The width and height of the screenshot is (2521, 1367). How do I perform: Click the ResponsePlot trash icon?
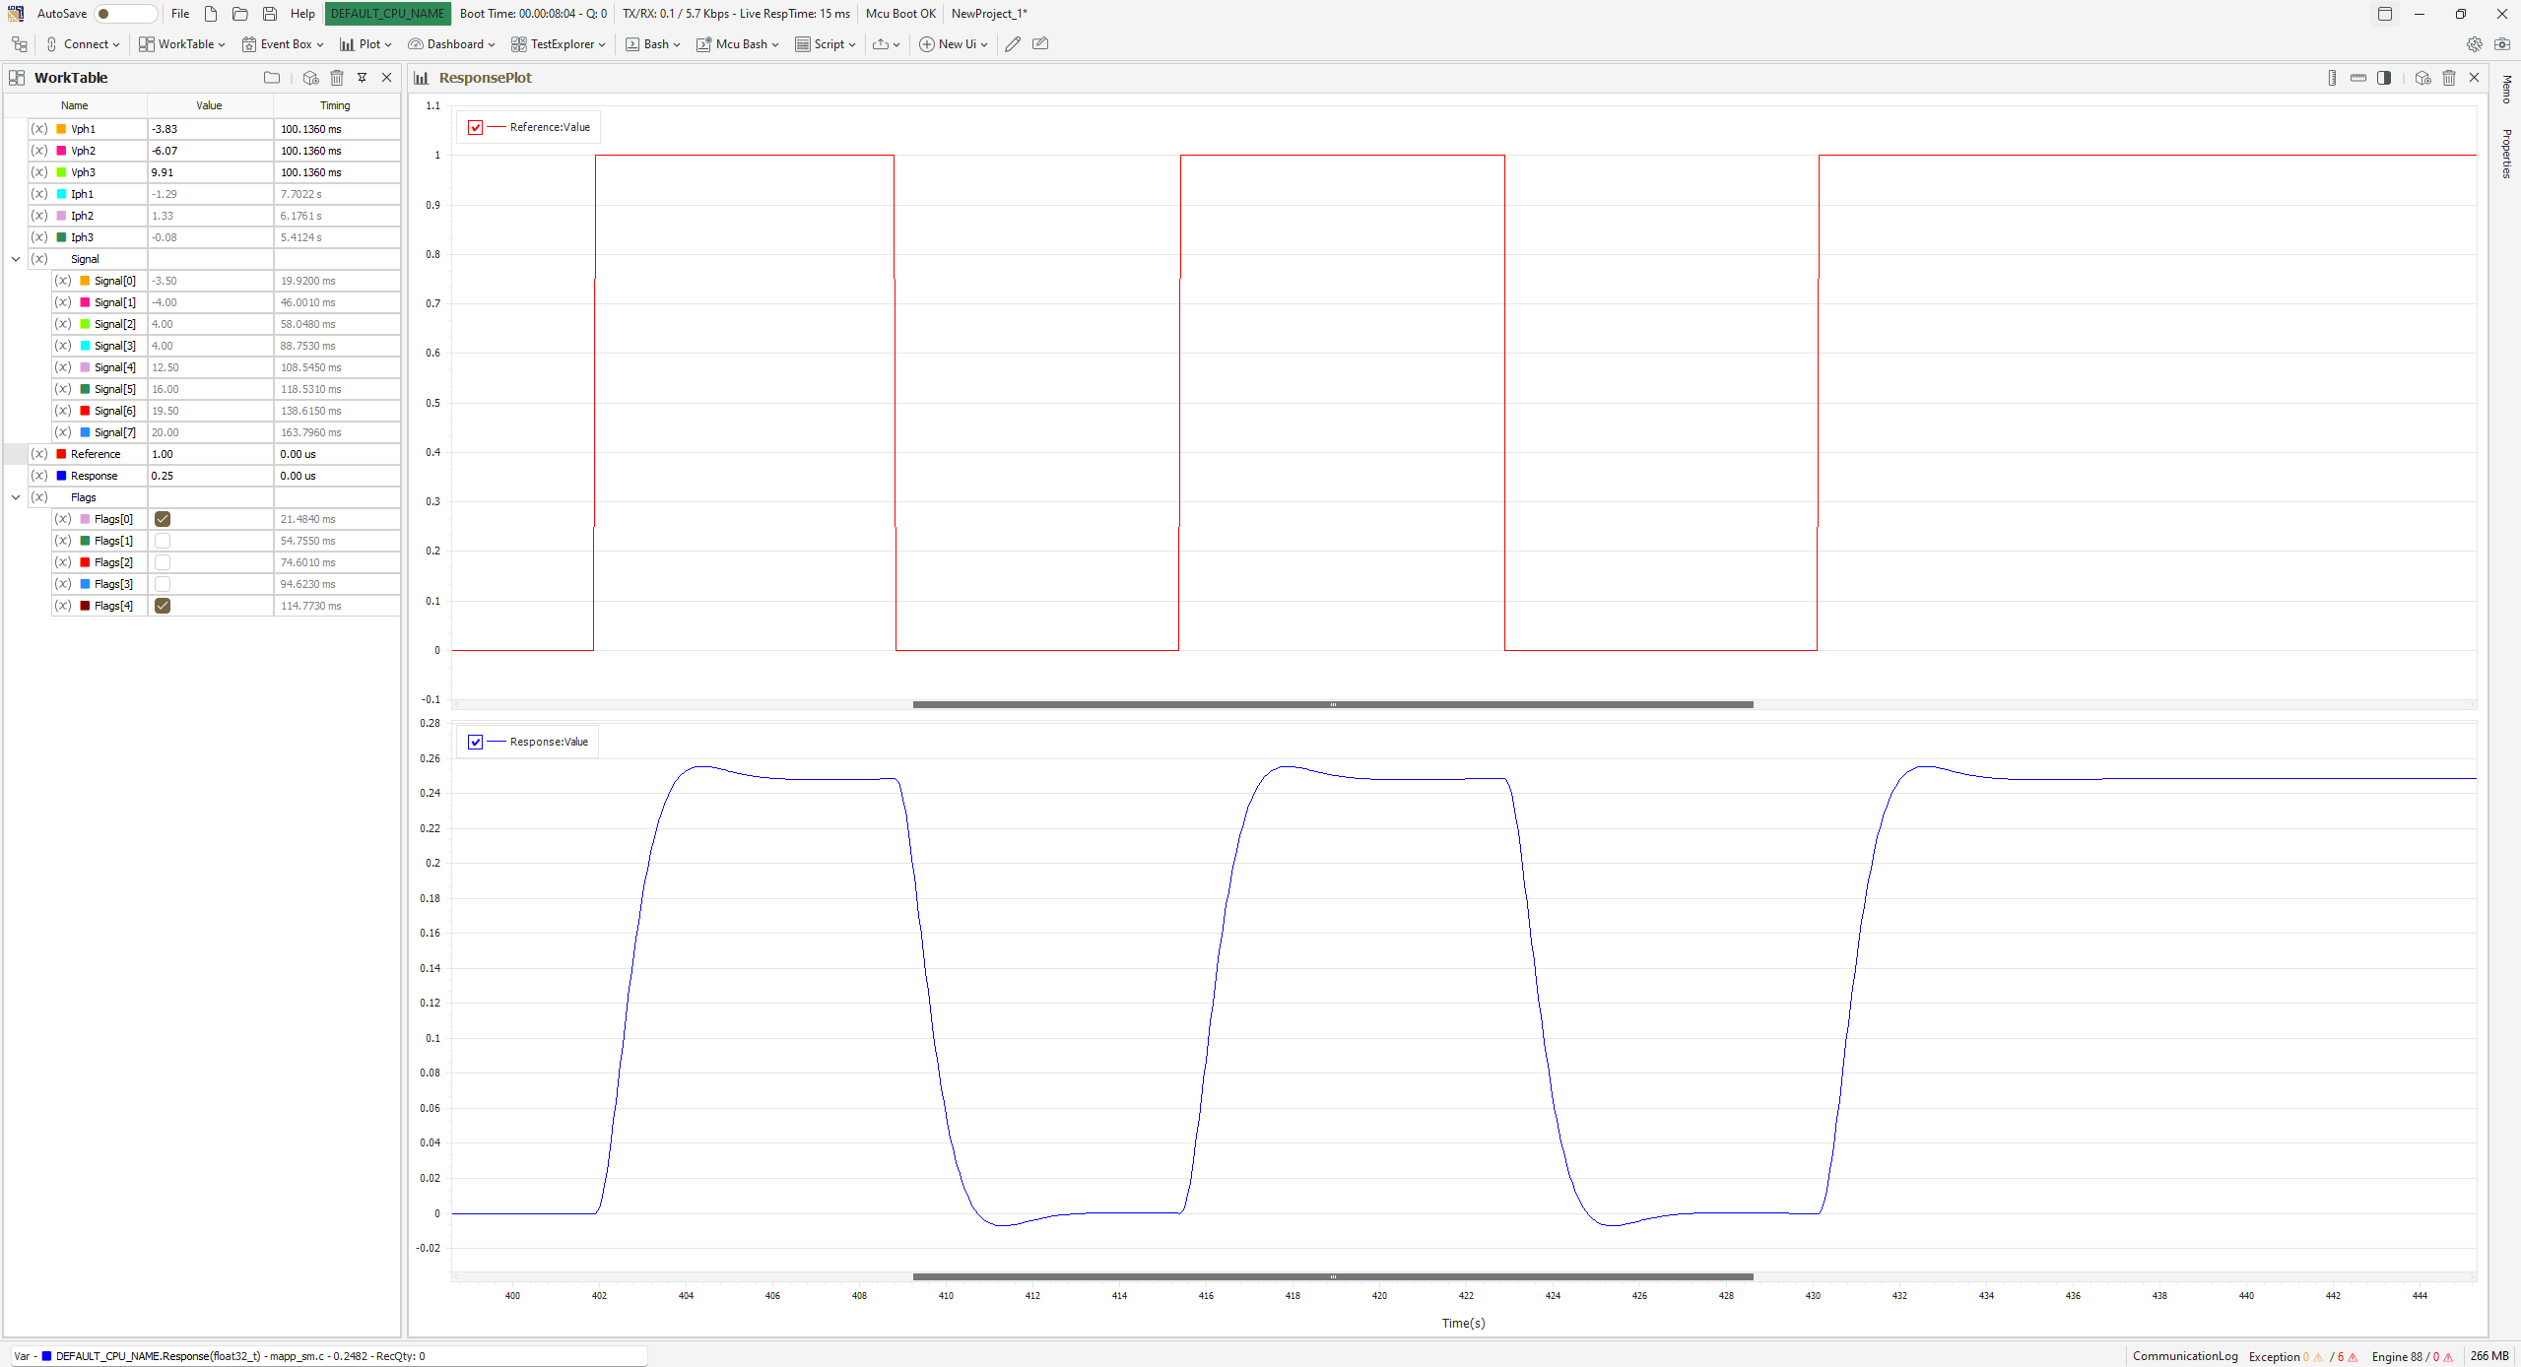point(2449,78)
